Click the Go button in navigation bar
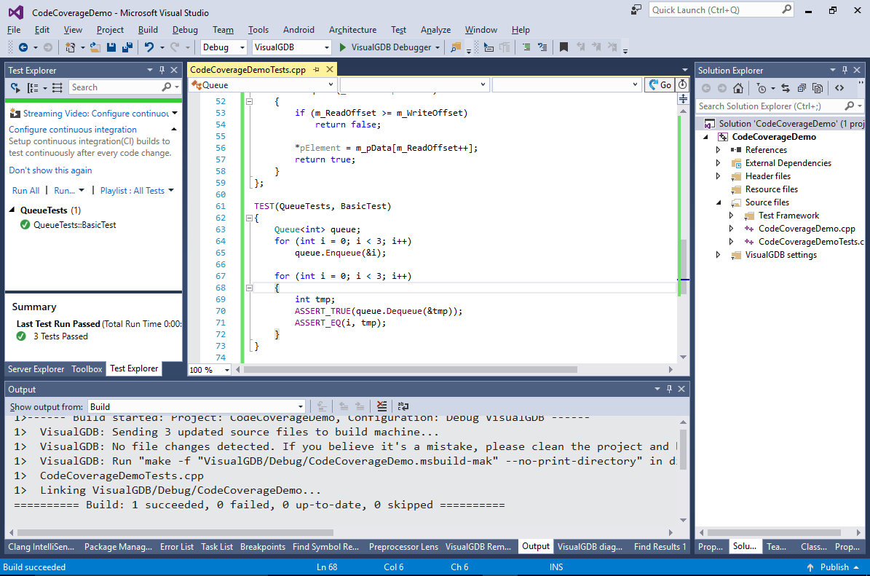This screenshot has height=576, width=870. point(659,85)
